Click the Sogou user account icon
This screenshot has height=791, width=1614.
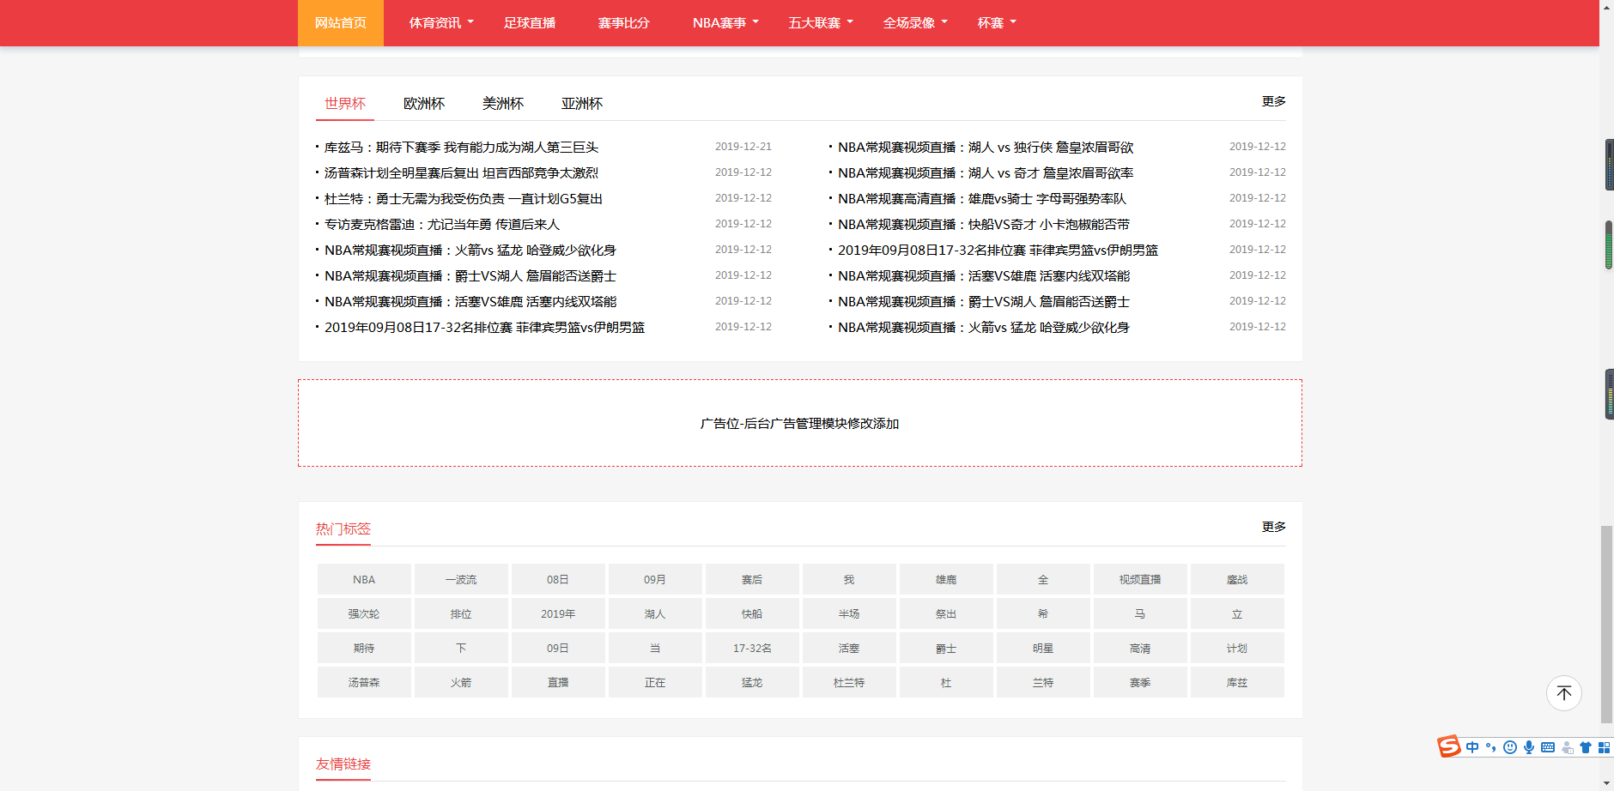pyautogui.click(x=1567, y=747)
